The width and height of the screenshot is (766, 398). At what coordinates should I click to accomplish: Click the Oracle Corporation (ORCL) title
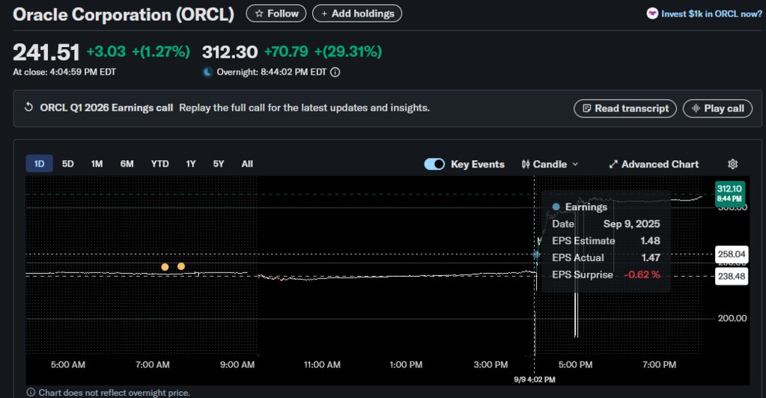(x=124, y=14)
